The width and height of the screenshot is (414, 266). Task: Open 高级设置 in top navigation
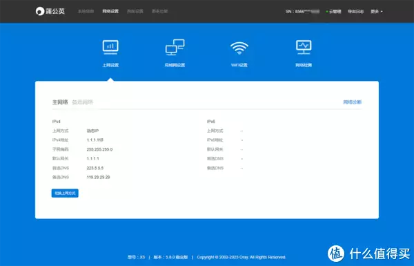click(135, 11)
